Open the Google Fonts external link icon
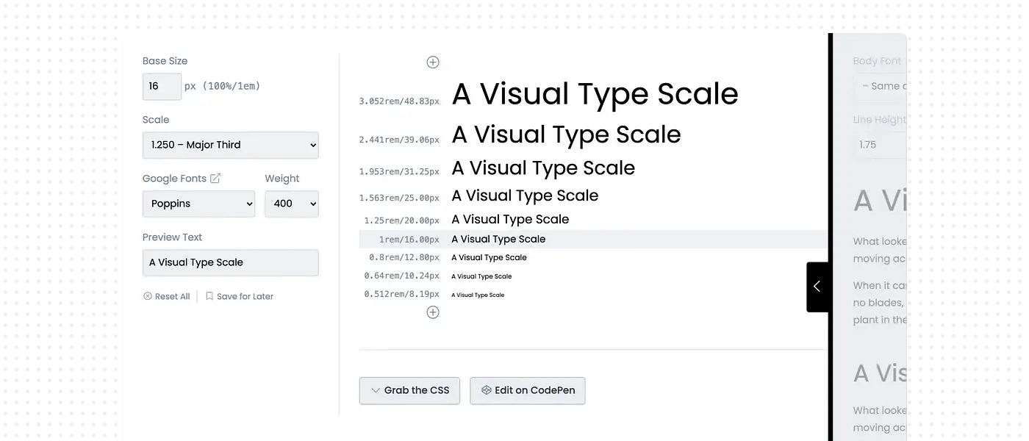 [215, 179]
